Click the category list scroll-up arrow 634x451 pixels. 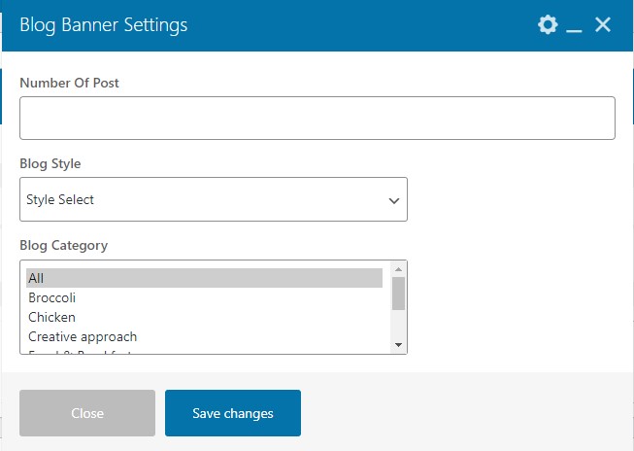[x=398, y=269]
